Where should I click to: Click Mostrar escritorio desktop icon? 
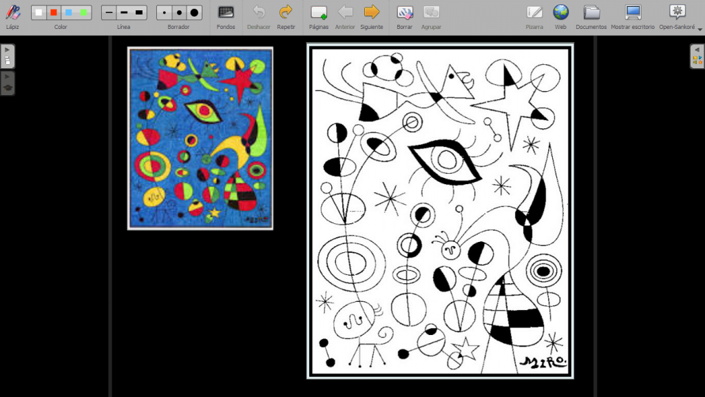(x=633, y=17)
